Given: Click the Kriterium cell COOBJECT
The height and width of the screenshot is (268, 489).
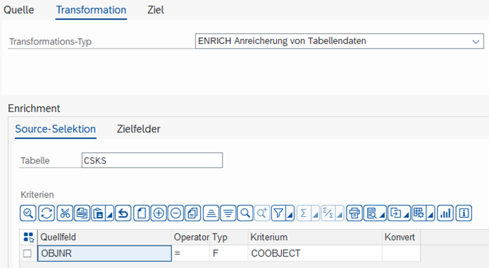Looking at the screenshot, I should (315, 253).
